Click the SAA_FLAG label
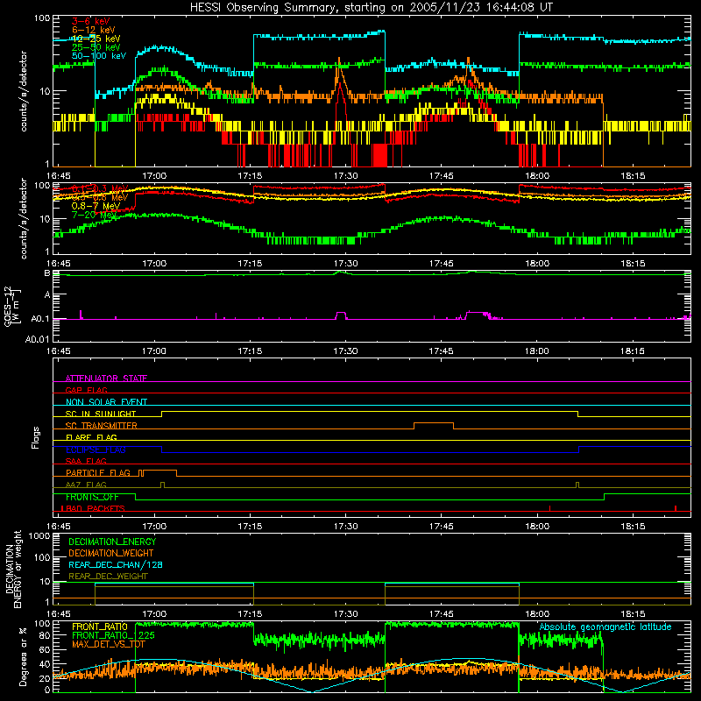The image size is (701, 701). 86,461
